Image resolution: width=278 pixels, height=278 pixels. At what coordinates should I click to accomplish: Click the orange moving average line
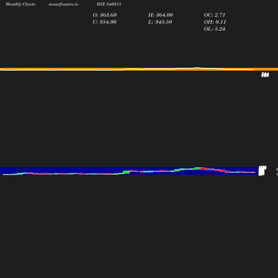[x=139, y=69]
